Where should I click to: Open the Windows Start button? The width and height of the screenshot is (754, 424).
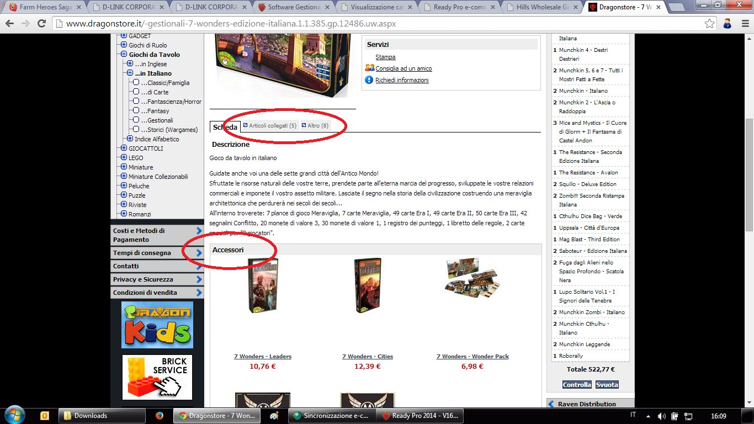(x=14, y=415)
